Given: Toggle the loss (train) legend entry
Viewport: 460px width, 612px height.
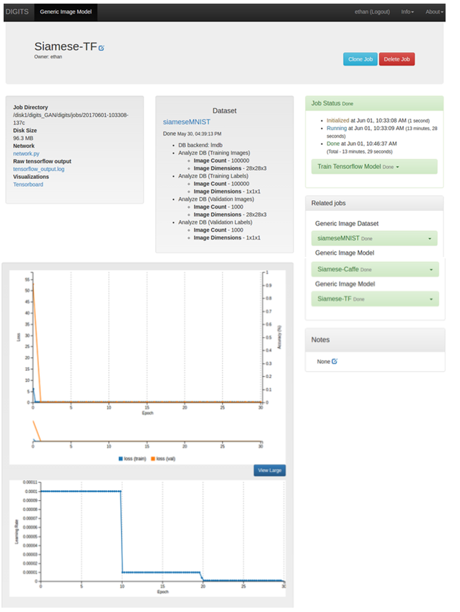Looking at the screenshot, I should coord(132,458).
